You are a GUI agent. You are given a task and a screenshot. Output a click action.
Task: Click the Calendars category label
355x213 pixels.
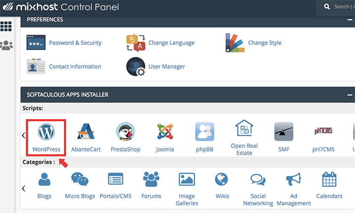pos(329,196)
